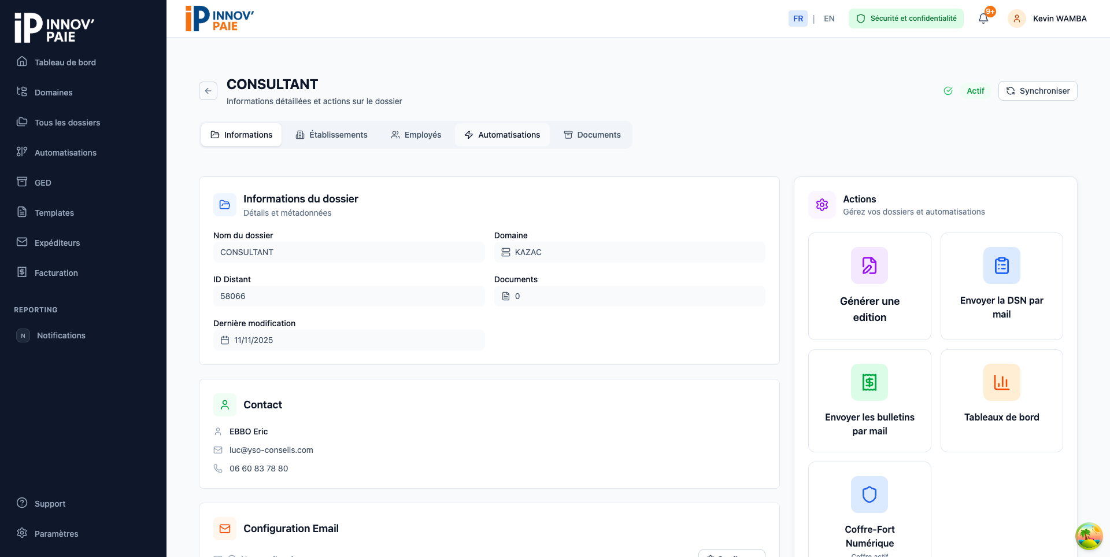Click the back arrow beside CONSULTANT
Screen dimensions: 1110x557
click(x=208, y=91)
